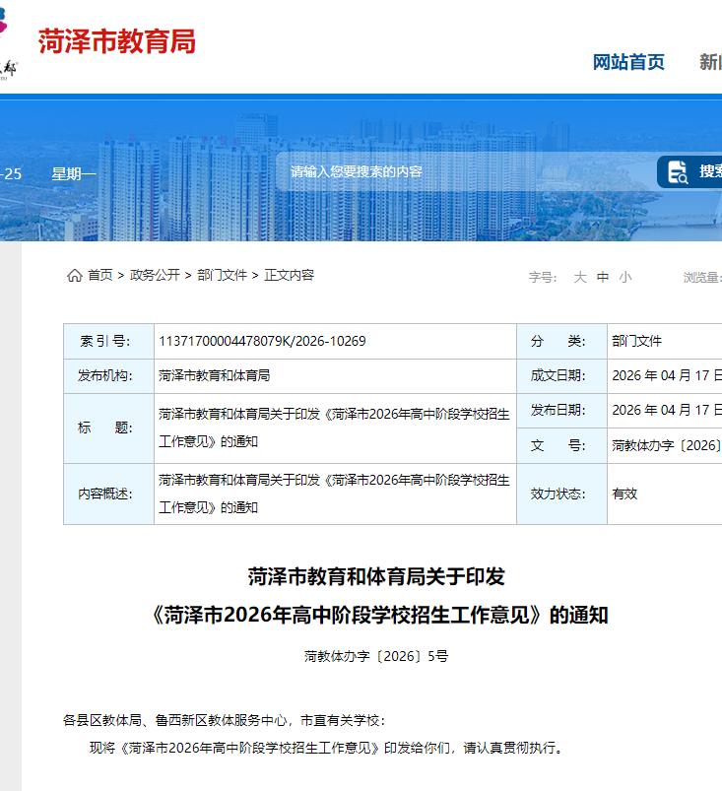This screenshot has height=791, width=722.
Task: Open 部门文件 breadcrumb link
Action: coord(222,275)
